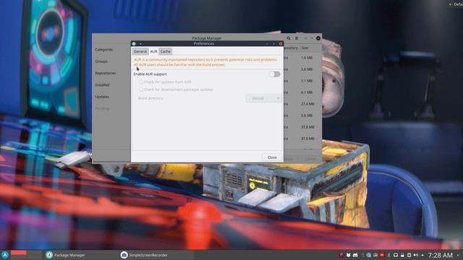Click the blue globe tray icon
This screenshot has width=463, height=260.
[x=368, y=255]
